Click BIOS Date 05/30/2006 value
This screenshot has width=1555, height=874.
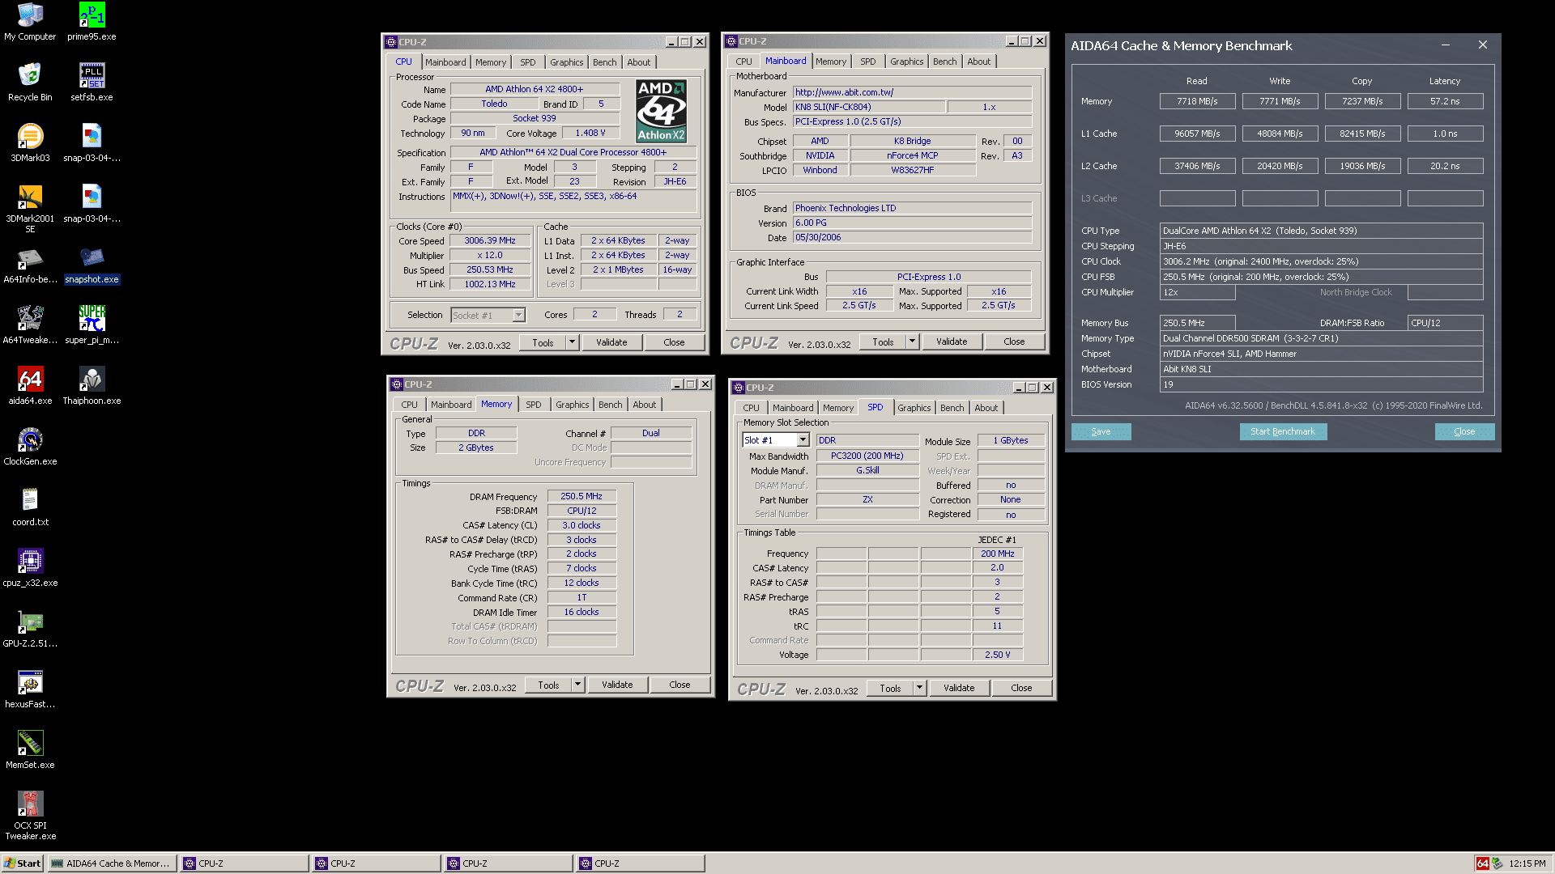point(912,237)
